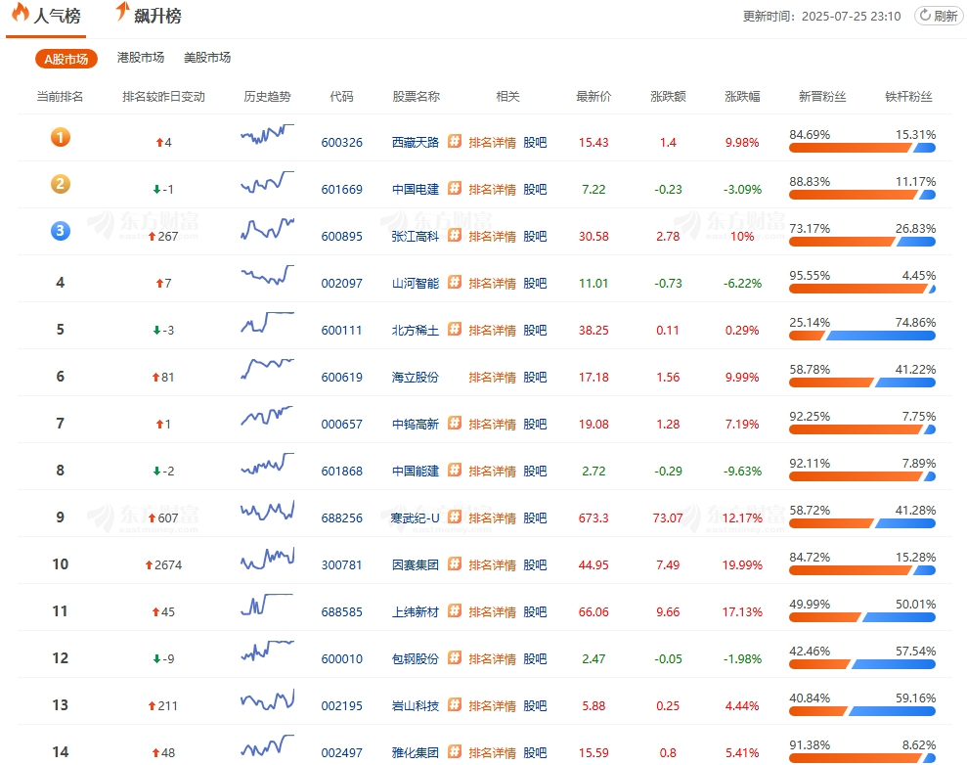Screen dimensions: 967x765
Task: Click the blue rank 3 medal icon
Action: tap(61, 232)
